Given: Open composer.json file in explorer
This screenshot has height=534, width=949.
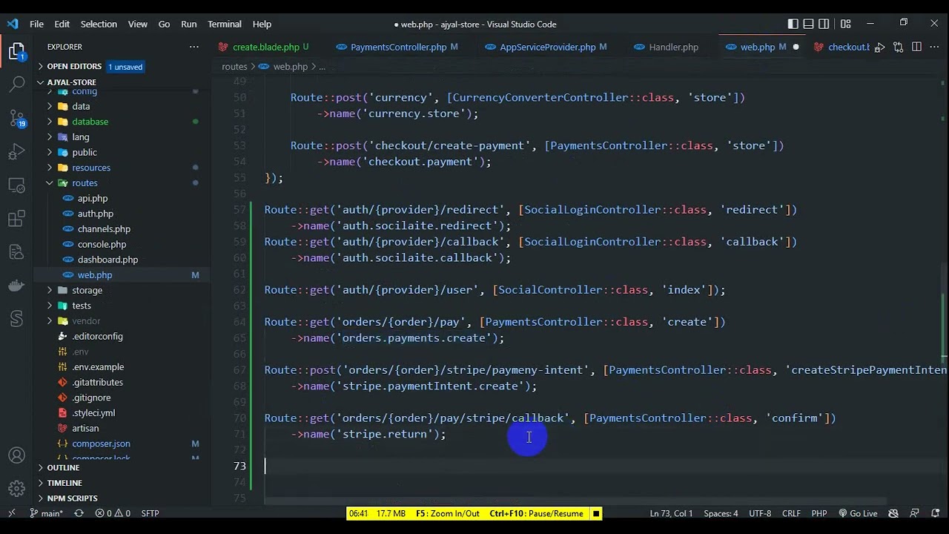Looking at the screenshot, I should click(x=101, y=444).
